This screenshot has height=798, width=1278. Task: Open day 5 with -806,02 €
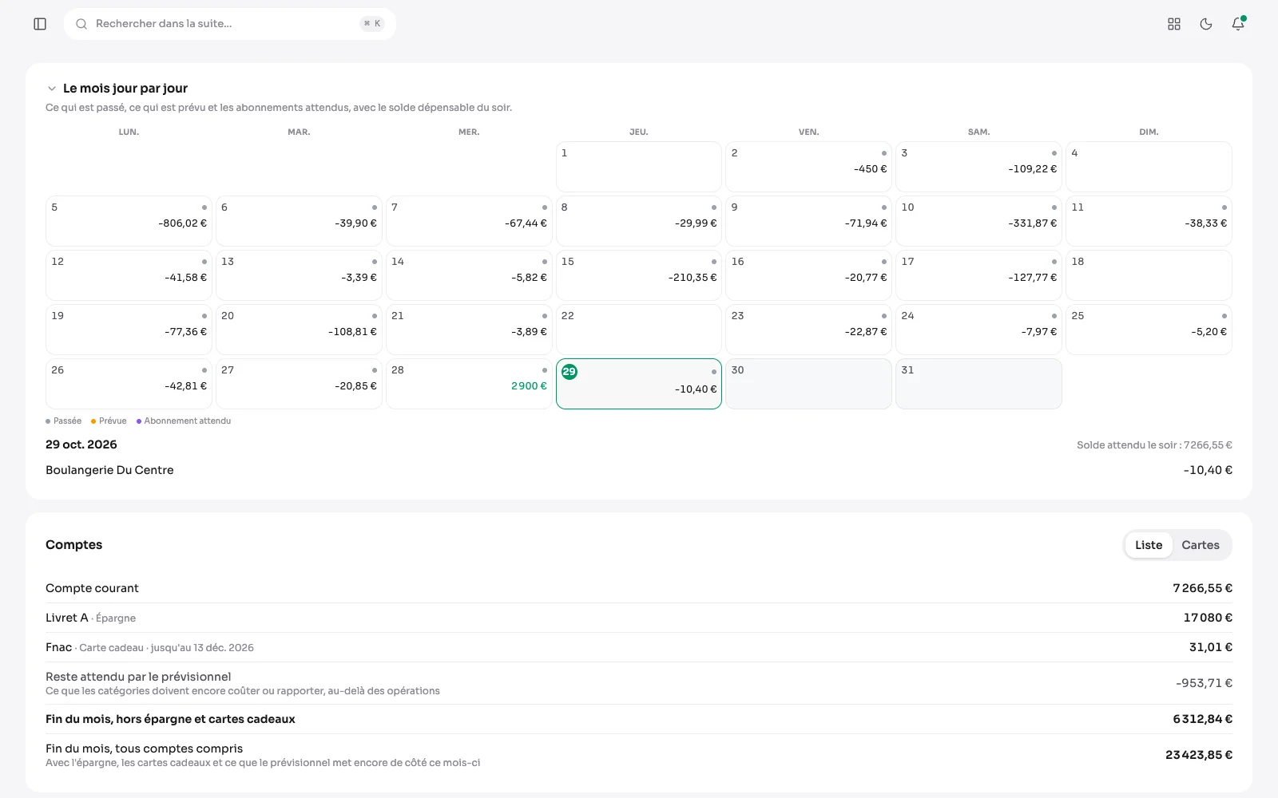[129, 221]
